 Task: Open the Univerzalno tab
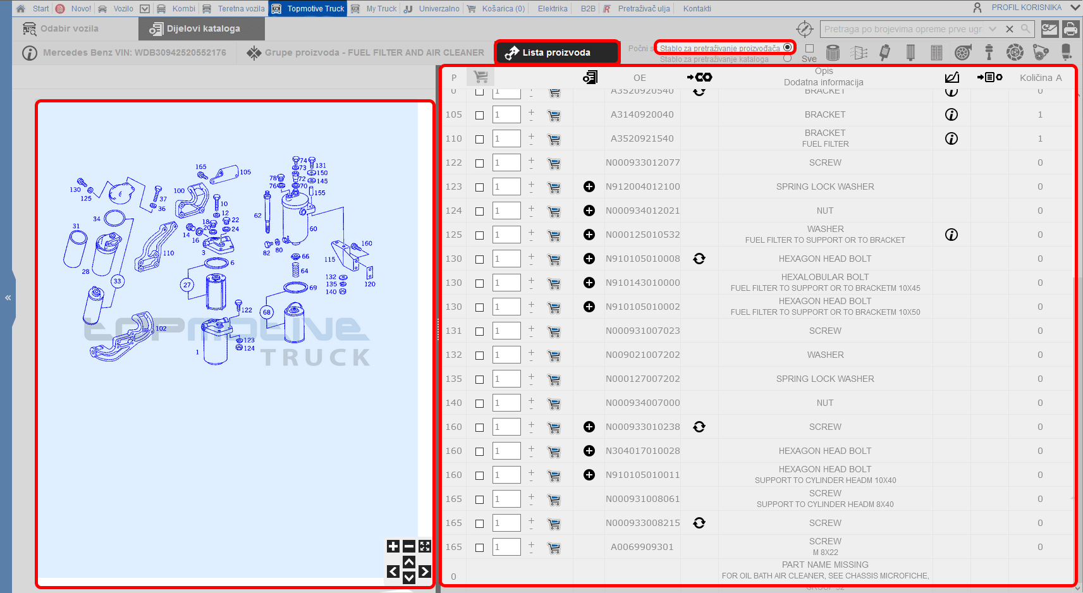tap(432, 9)
